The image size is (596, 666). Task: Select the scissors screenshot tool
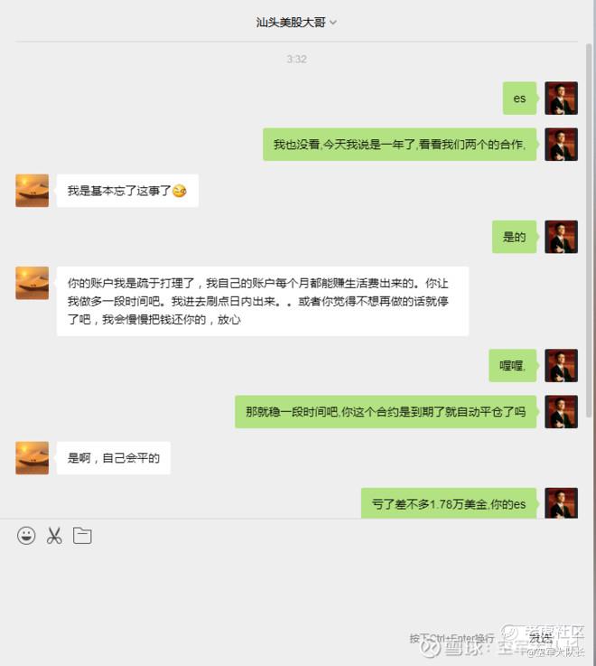pyautogui.click(x=54, y=536)
